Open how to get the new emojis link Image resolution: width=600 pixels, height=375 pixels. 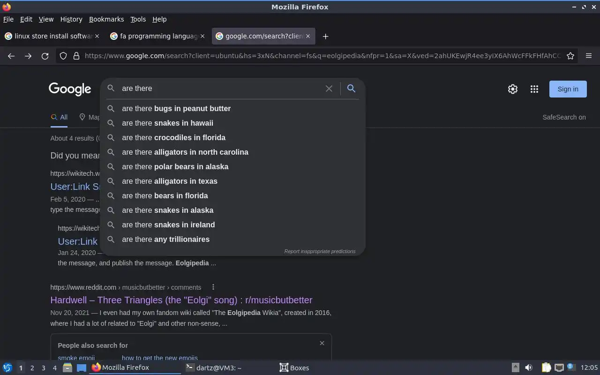160,358
